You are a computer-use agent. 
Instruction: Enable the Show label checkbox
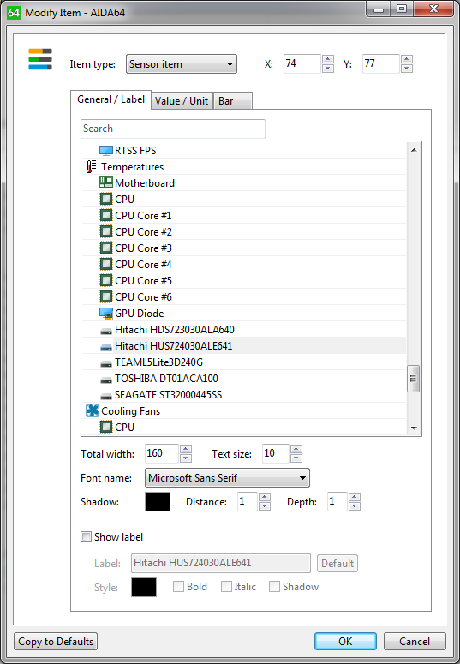point(86,537)
